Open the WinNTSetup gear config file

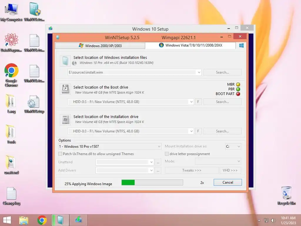34,104
